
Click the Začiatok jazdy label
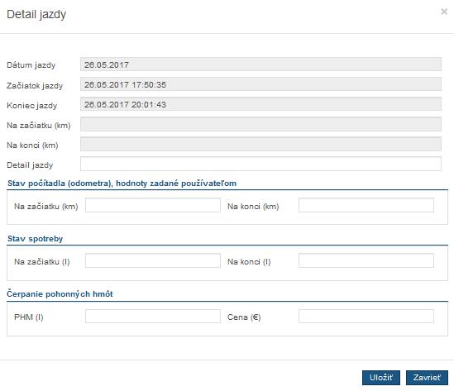pos(35,86)
